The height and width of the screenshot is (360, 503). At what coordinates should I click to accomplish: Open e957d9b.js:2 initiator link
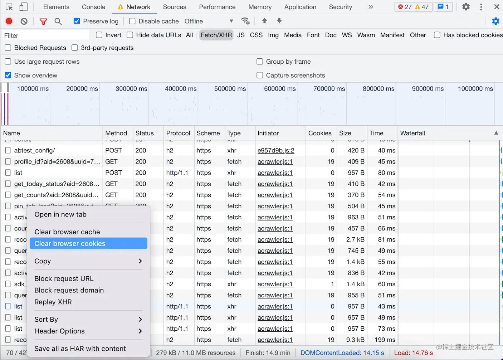coord(276,150)
